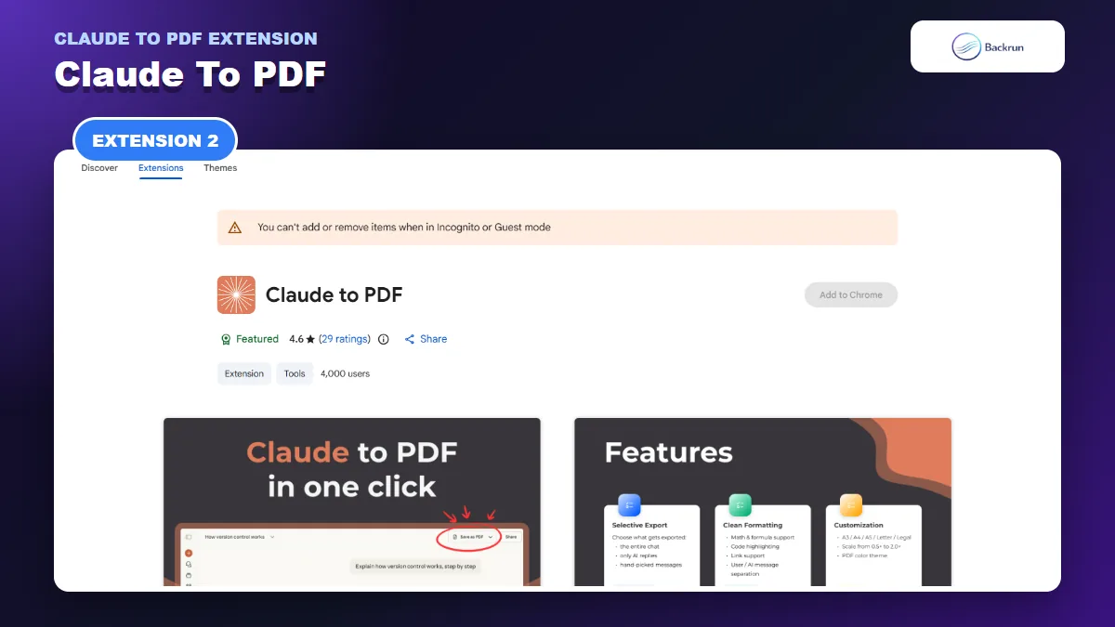The image size is (1115, 627).
Task: Open the 29 ratings link
Action: coord(345,339)
